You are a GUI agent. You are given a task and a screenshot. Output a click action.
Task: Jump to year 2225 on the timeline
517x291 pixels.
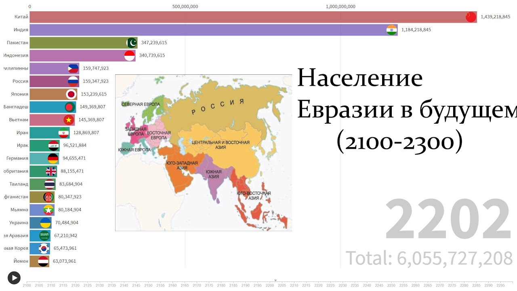click(x=331, y=285)
